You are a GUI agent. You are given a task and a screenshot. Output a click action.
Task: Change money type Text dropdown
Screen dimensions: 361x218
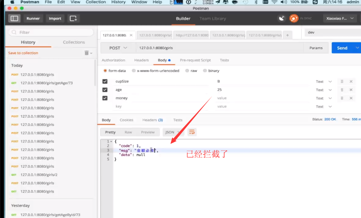(x=324, y=98)
